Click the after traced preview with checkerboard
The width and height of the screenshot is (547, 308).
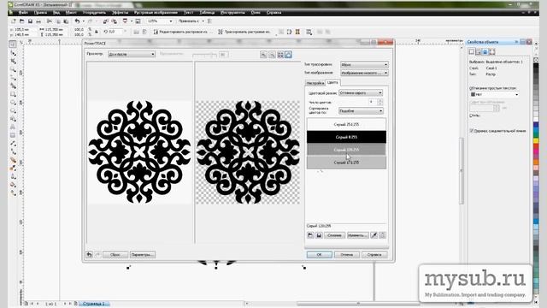pos(248,152)
